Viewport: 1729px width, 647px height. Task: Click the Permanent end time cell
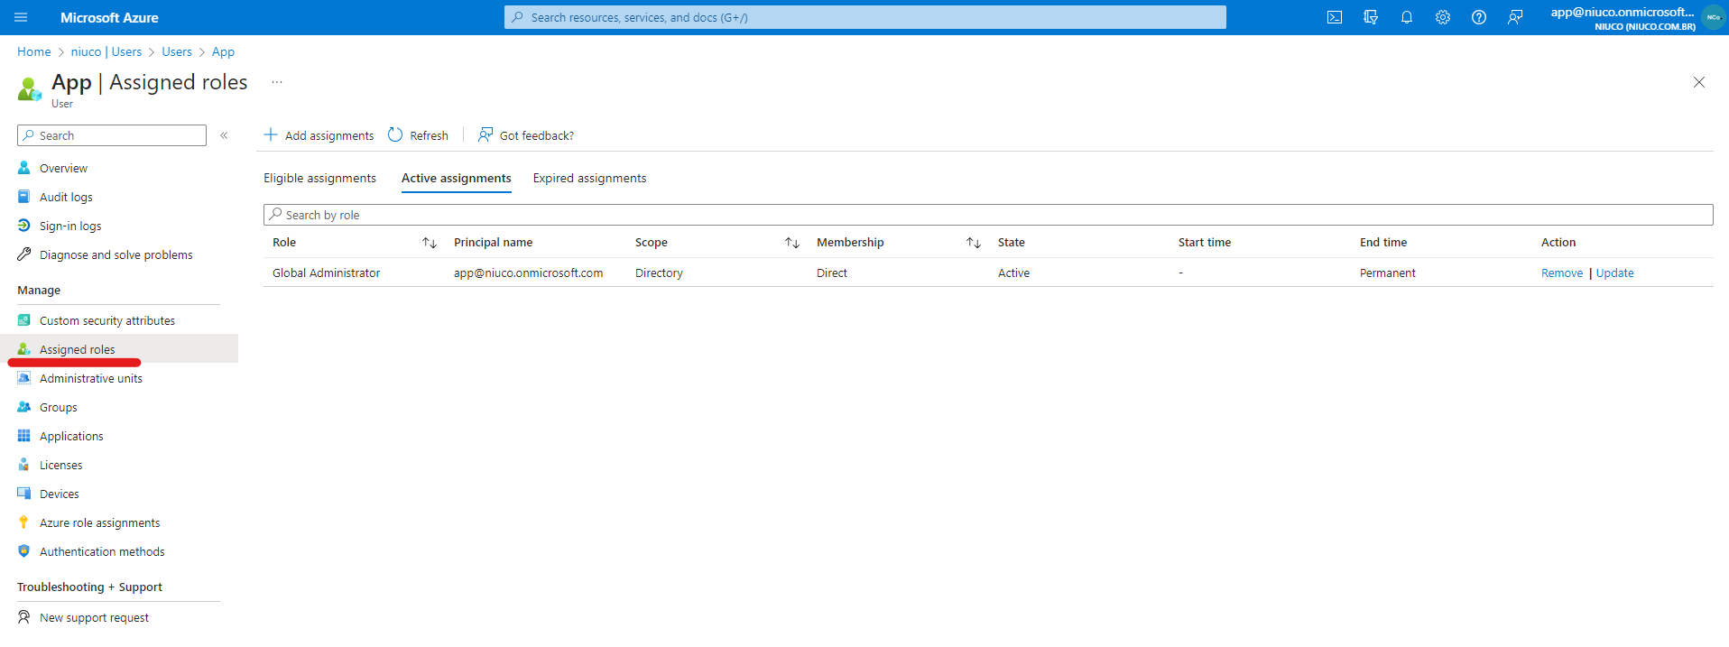[1388, 273]
